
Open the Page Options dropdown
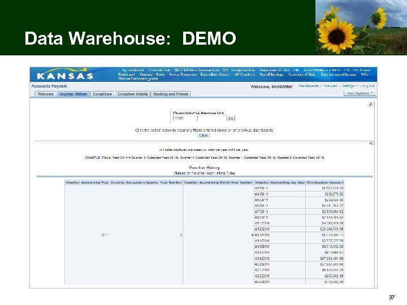(360, 93)
